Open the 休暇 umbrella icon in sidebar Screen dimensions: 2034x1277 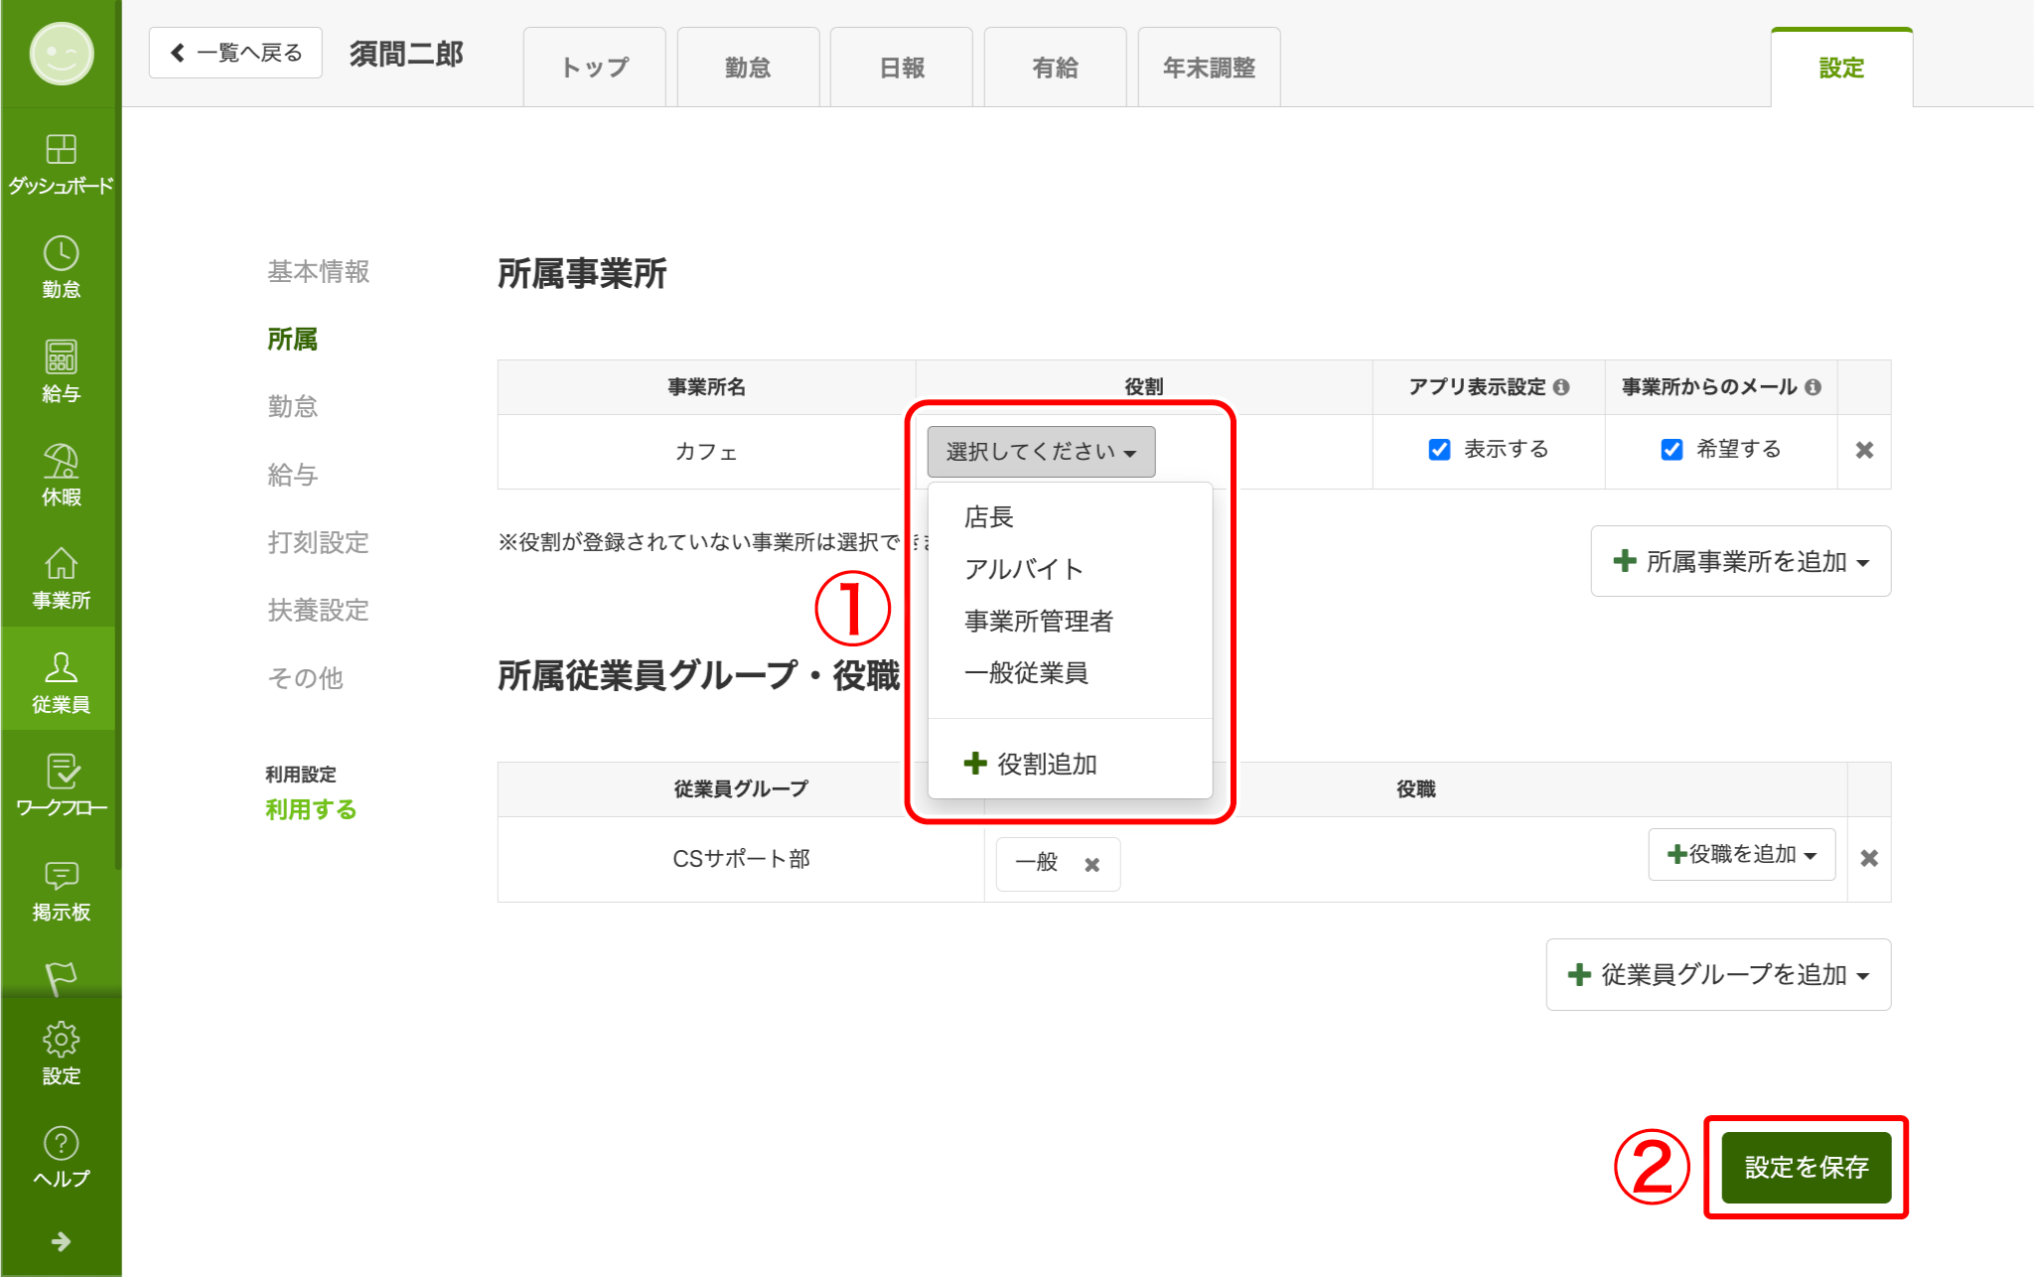[x=61, y=475]
